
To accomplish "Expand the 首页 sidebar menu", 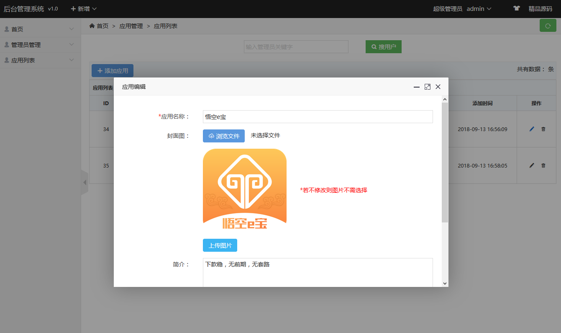I will point(40,29).
